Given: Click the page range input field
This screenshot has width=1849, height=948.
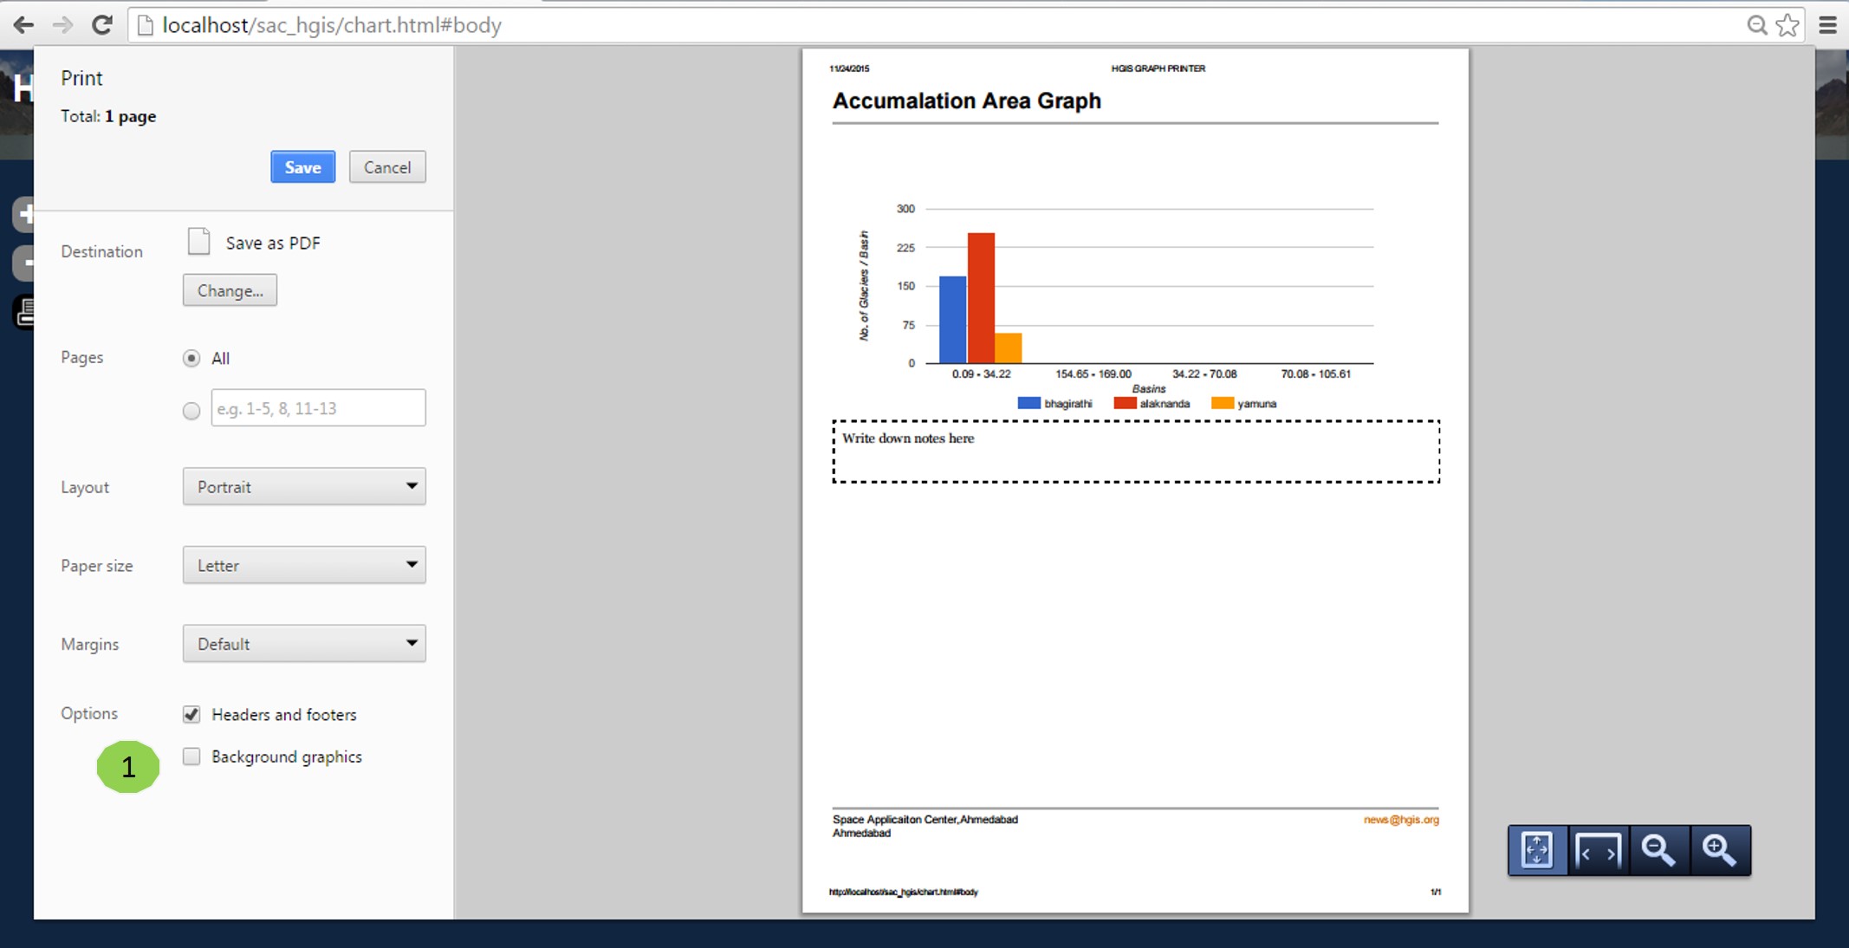Looking at the screenshot, I should coord(318,408).
